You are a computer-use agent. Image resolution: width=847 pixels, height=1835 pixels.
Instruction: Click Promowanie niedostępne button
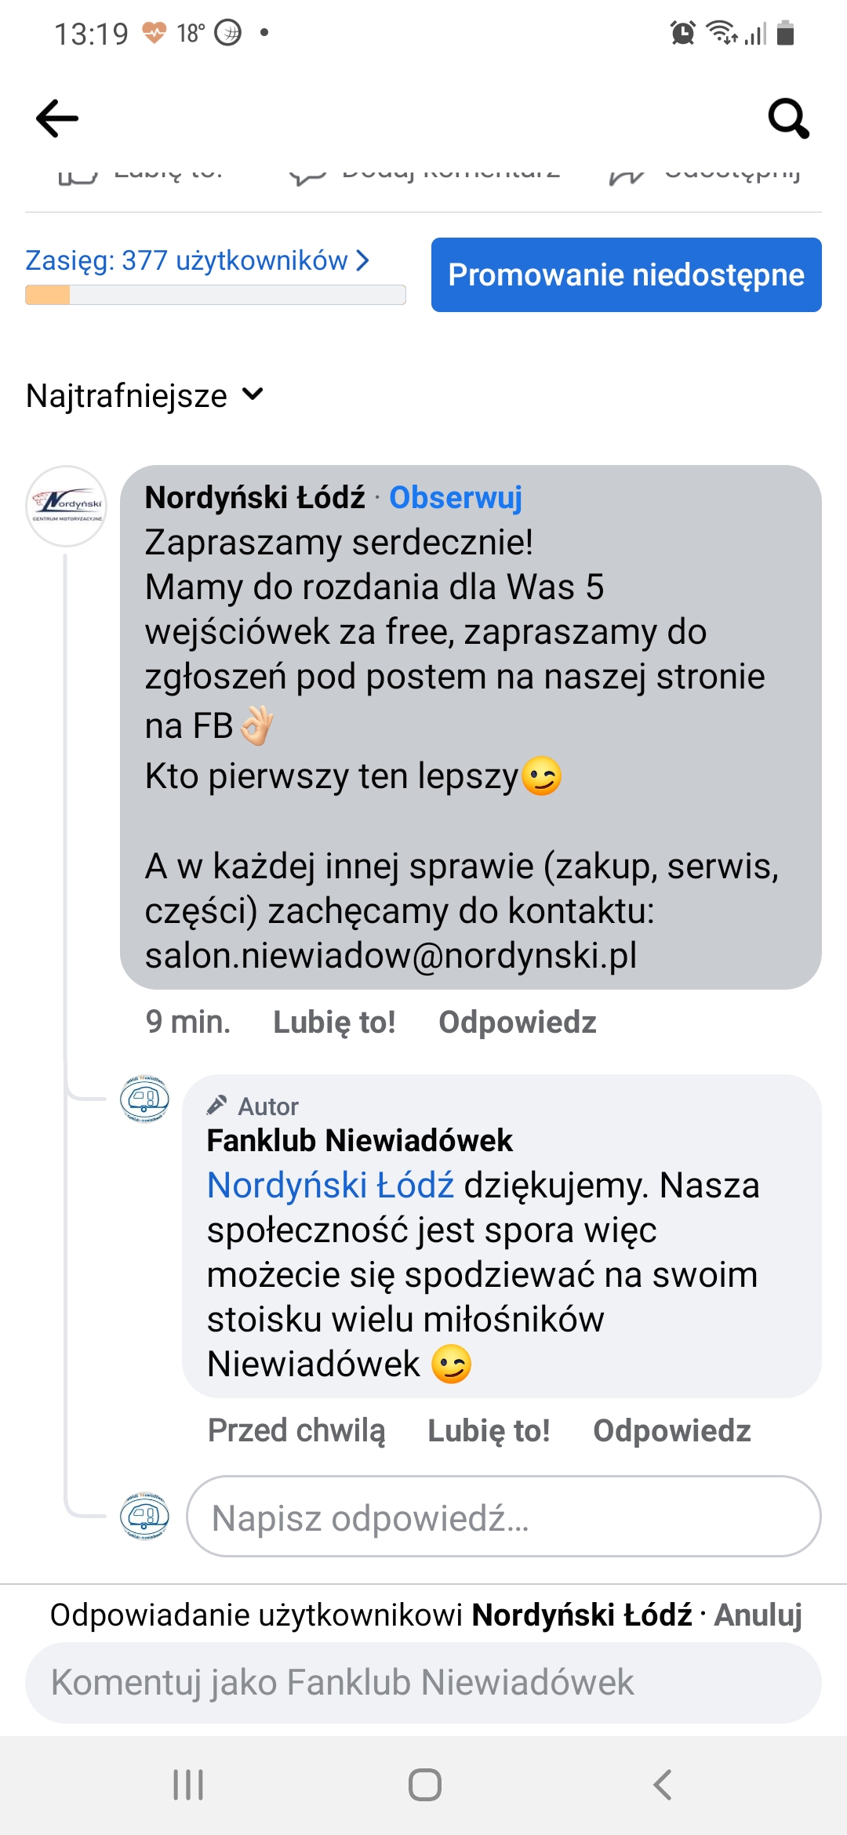[x=626, y=274]
